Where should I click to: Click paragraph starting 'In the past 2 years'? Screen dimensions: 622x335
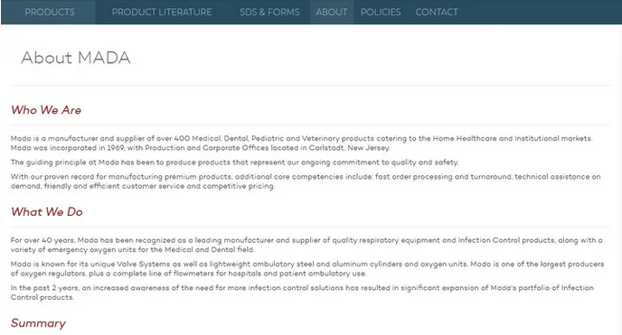[x=302, y=293]
